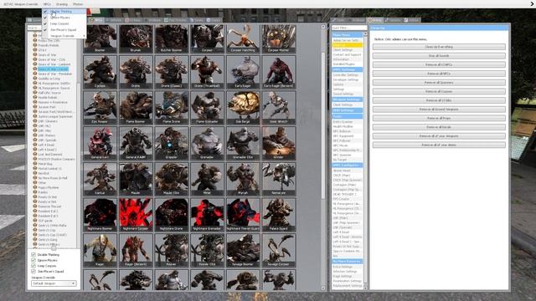Click the Remove all NPCs button
Screen dimensions: 536x301
click(439, 74)
